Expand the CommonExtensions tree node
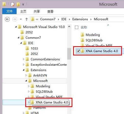Image resolution: width=124 pixels, height=114 pixels. pyautogui.click(x=24, y=59)
